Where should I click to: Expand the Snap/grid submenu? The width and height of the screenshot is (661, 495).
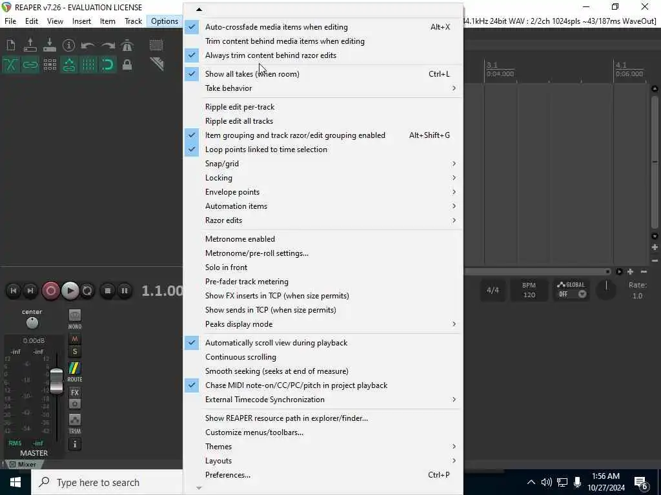coord(323,164)
